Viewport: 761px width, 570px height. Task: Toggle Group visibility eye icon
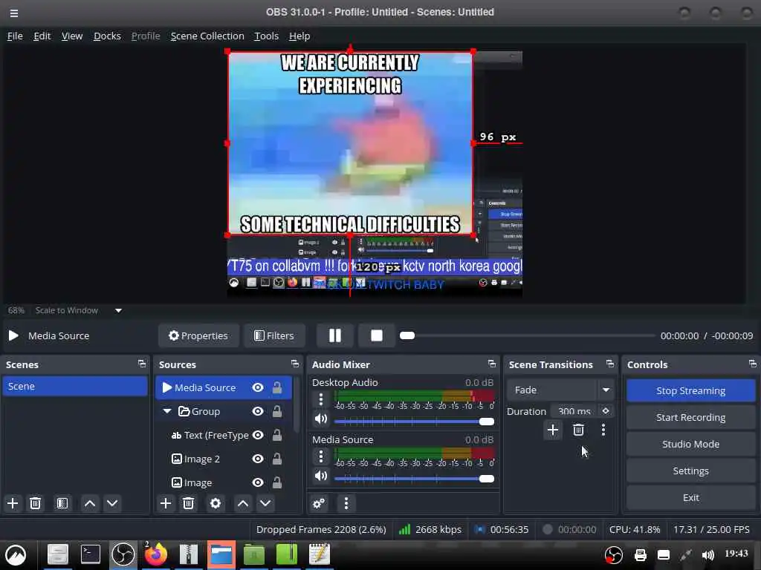[258, 411]
